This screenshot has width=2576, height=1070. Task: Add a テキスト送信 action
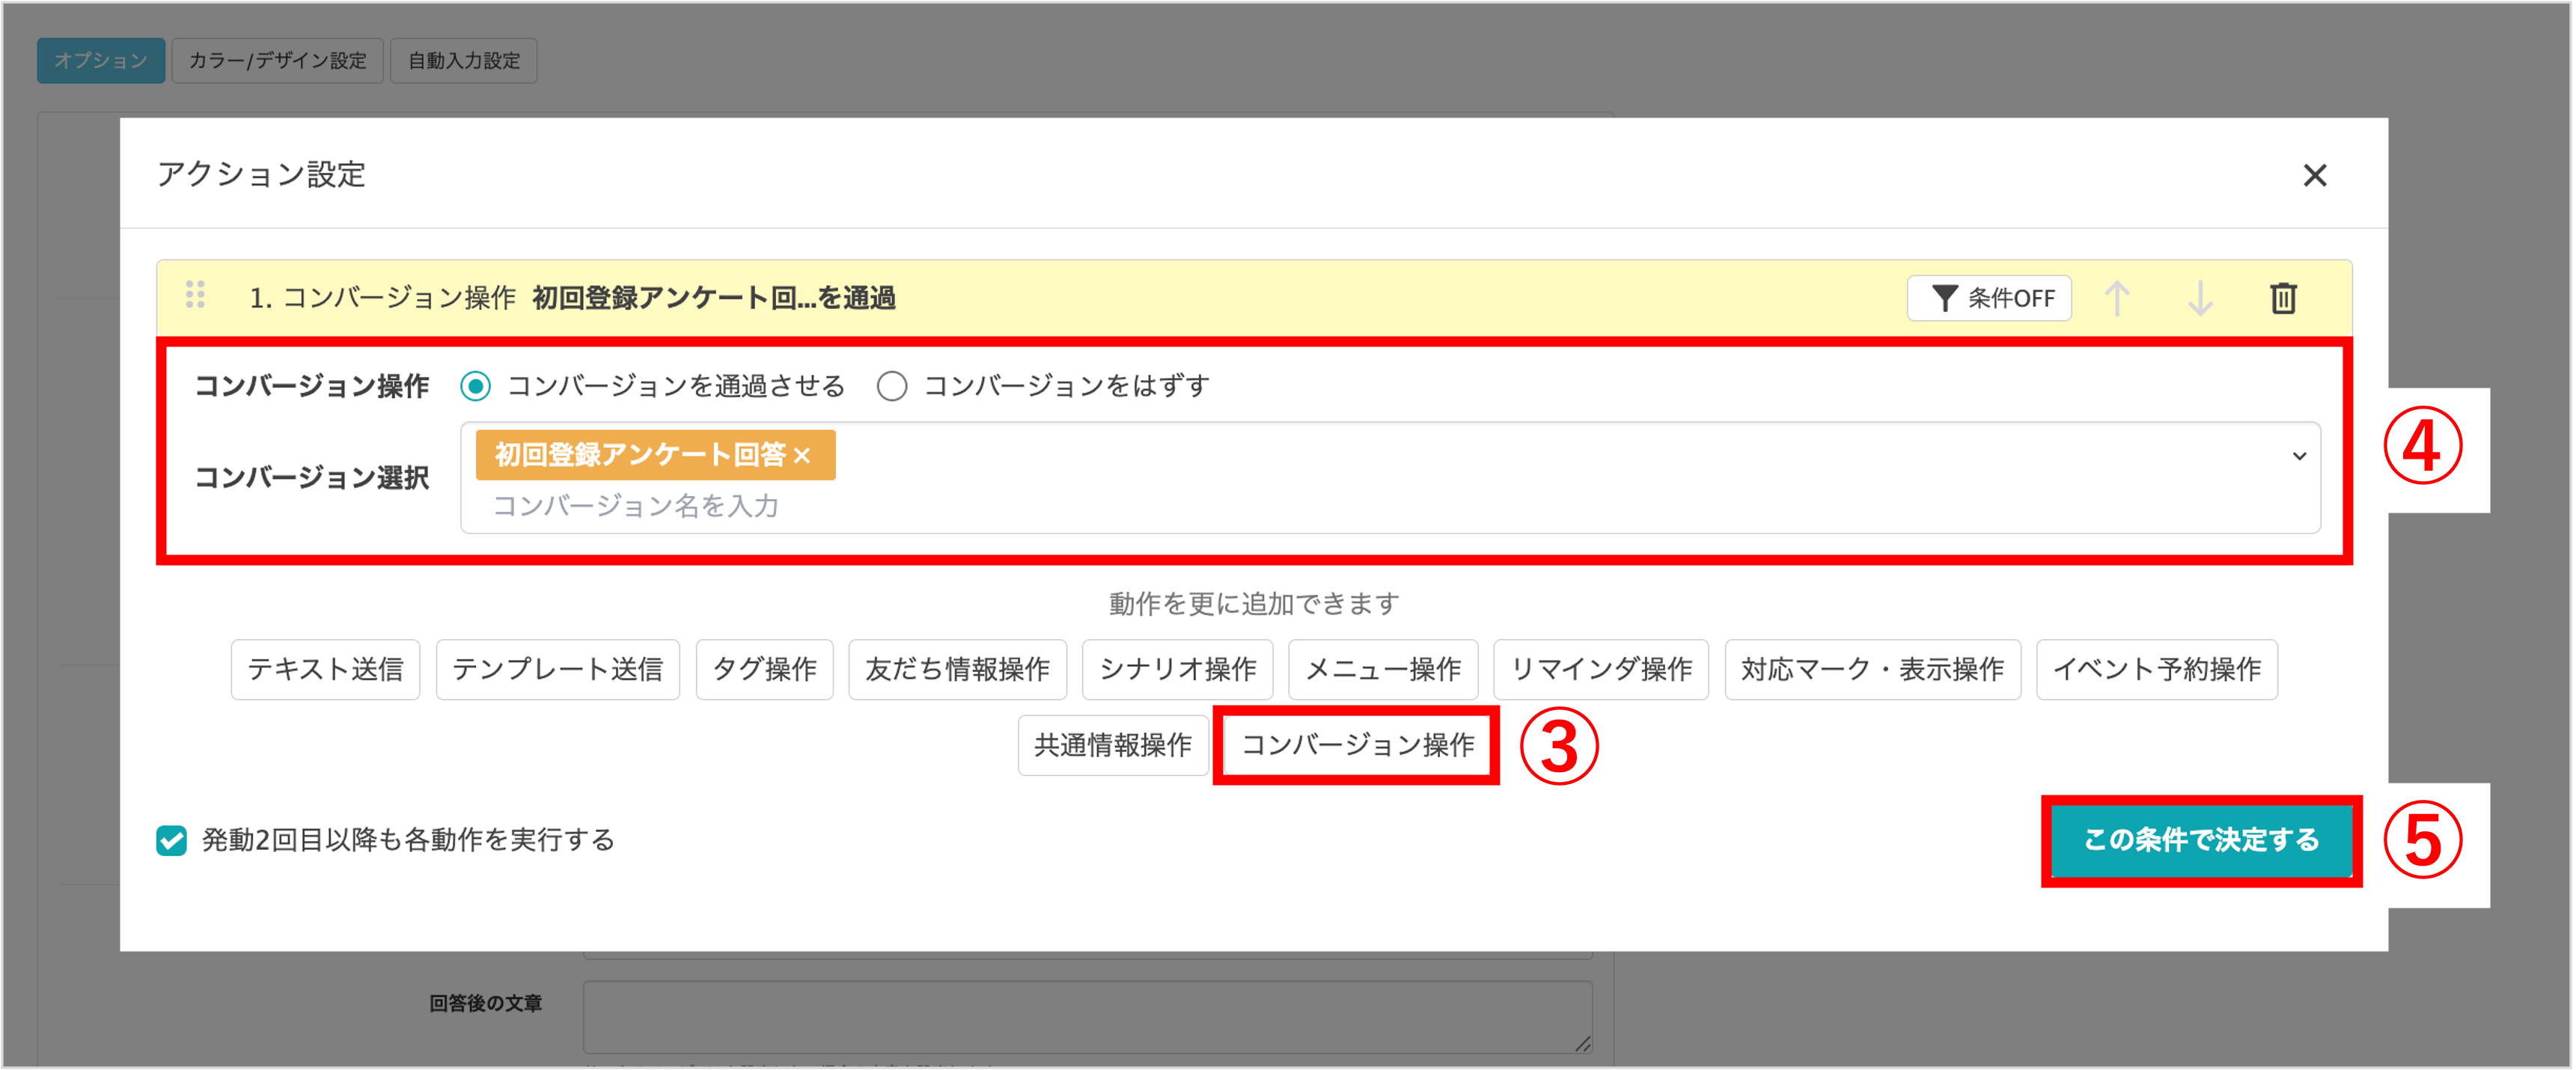(x=325, y=669)
